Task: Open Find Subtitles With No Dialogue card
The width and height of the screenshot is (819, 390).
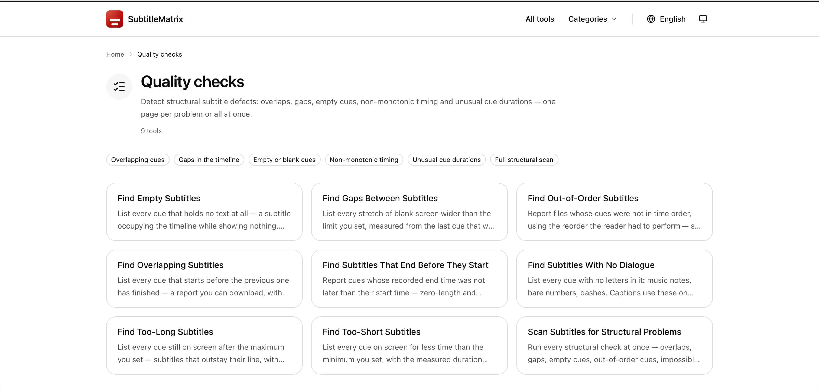Action: [614, 279]
